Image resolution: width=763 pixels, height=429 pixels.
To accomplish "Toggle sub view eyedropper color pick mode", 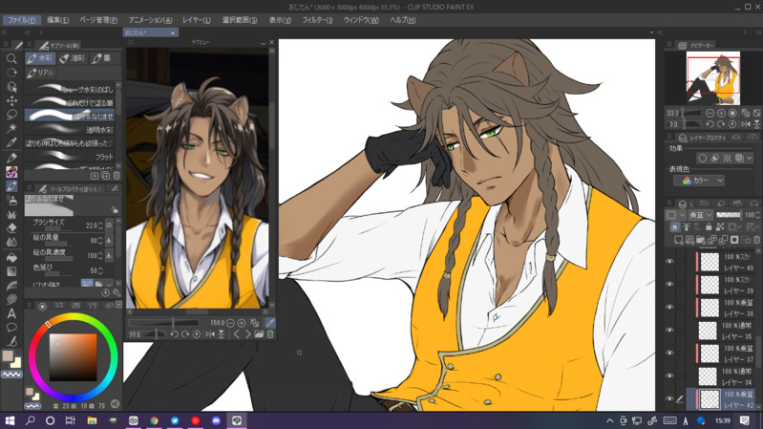I will point(270,323).
